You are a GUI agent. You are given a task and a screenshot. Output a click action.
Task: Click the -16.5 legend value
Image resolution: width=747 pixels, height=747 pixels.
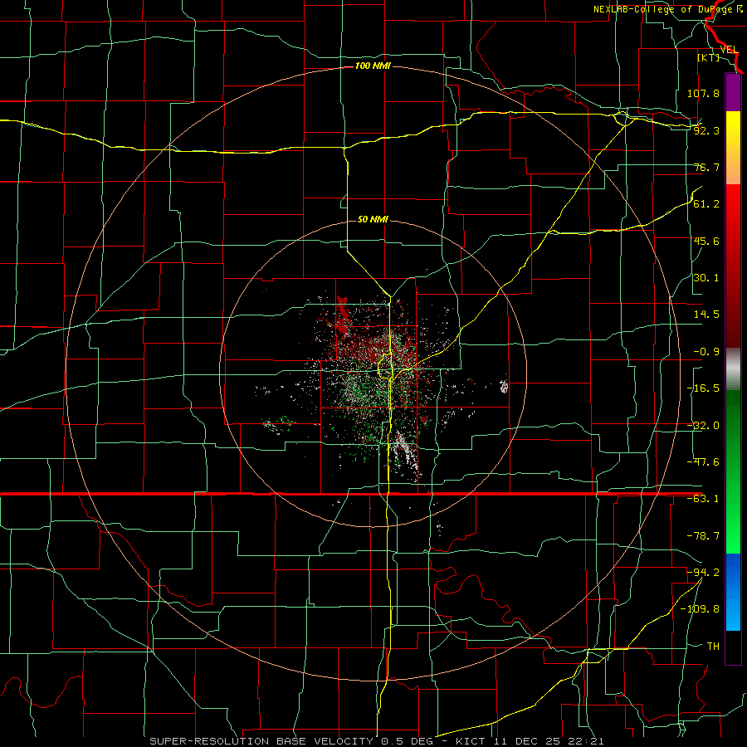click(703, 388)
